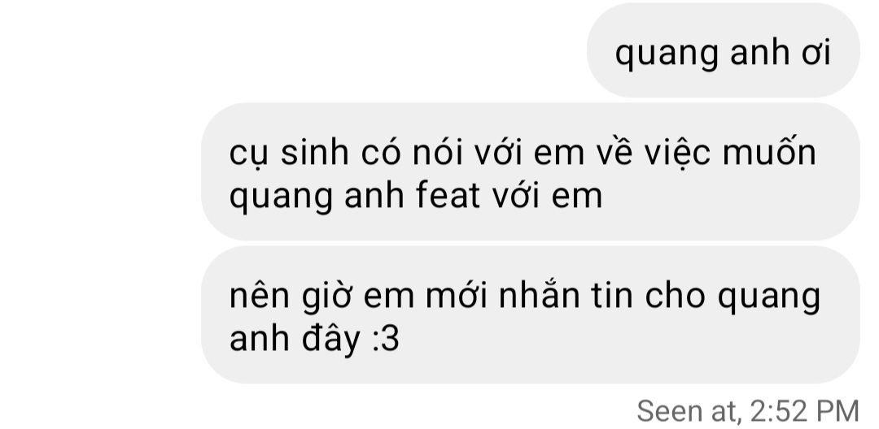
Task: Tap the message starting with "nên giờ em mới"
Action: pyautogui.click(x=531, y=315)
